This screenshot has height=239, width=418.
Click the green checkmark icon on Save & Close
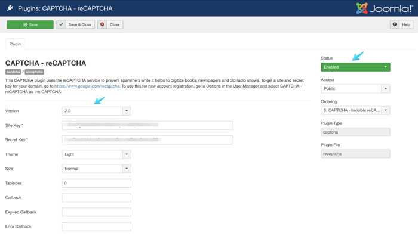click(61, 24)
